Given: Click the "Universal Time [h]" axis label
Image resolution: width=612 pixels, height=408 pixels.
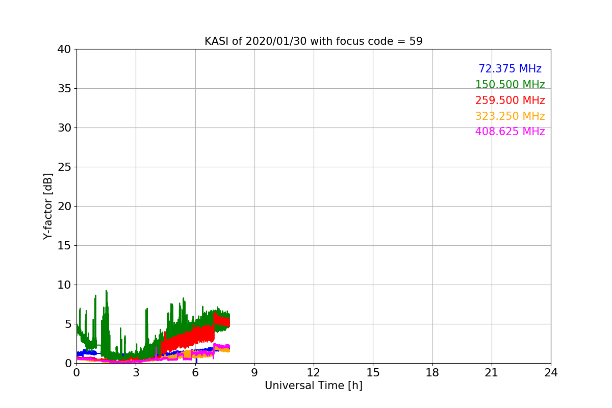Looking at the screenshot, I should [314, 386].
